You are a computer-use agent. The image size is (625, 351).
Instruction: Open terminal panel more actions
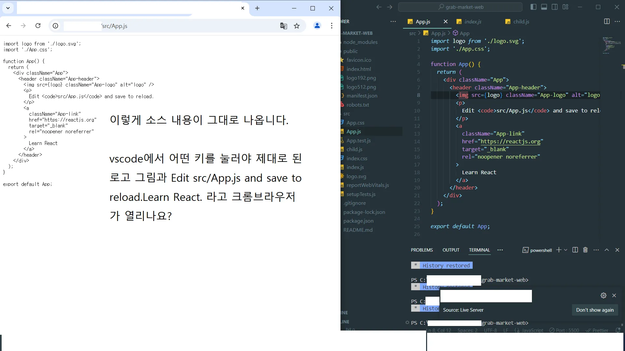coord(596,250)
